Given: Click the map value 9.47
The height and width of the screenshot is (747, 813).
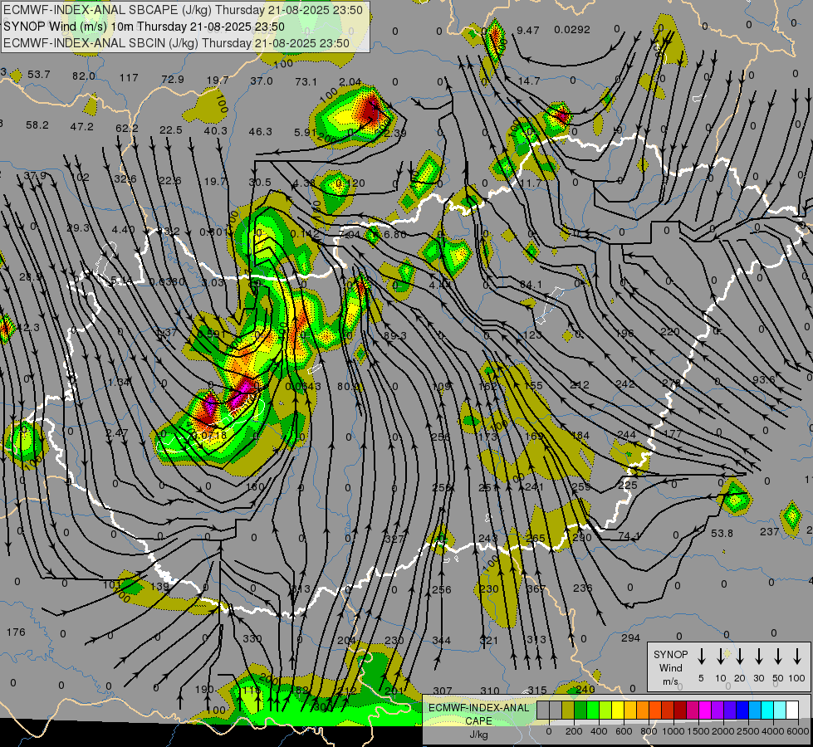Looking at the screenshot, I should (x=528, y=30).
